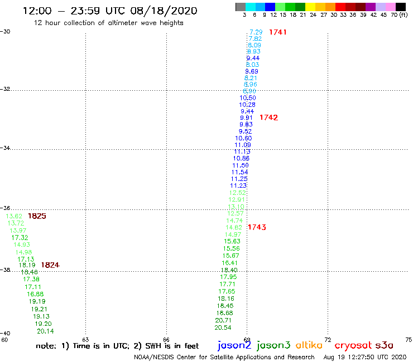
Task: Click the black swatch at the legend end
Action: (400, 7)
